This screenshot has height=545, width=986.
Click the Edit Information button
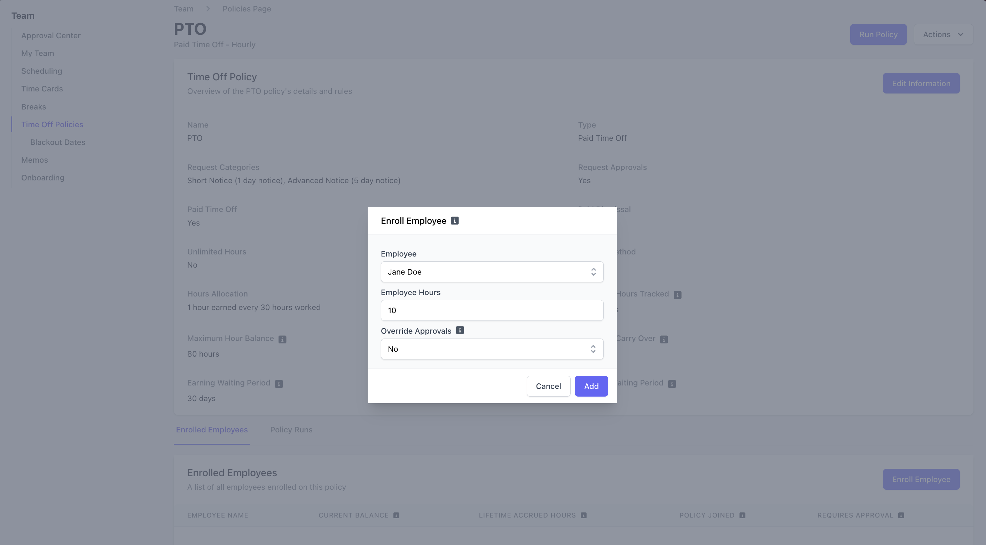point(921,83)
